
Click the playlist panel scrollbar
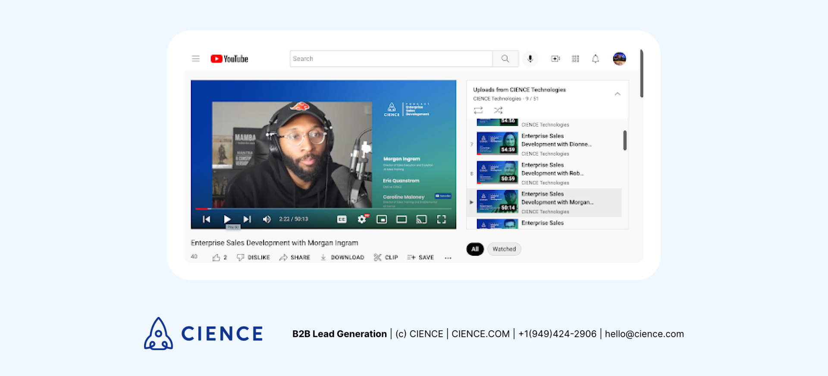(x=625, y=141)
